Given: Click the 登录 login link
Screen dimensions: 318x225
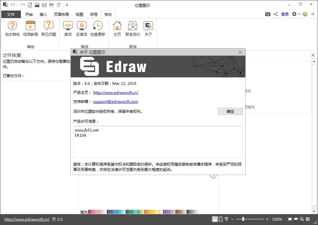Looking at the screenshot, I should click(285, 14).
